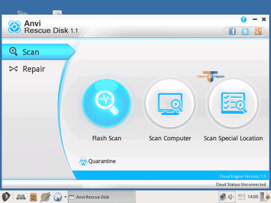Share via the Google Plus icon
Viewport: 271px width, 203px height.
click(258, 32)
